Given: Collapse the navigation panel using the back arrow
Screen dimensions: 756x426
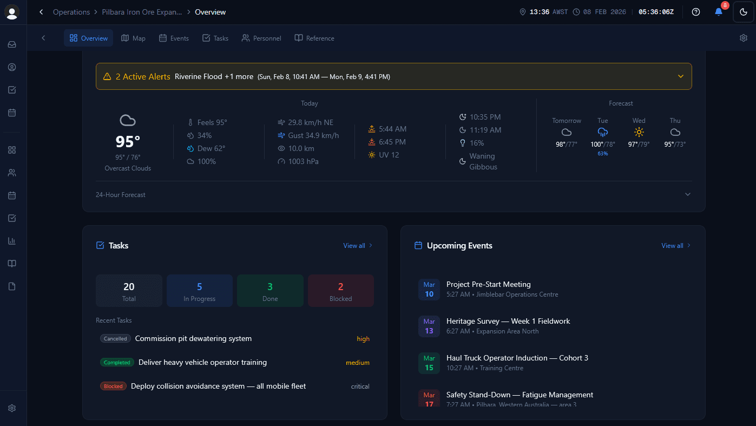Looking at the screenshot, I should point(41,11).
